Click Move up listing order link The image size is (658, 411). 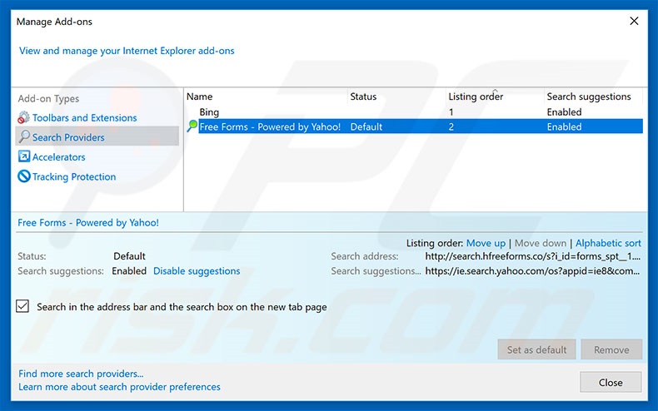point(486,243)
